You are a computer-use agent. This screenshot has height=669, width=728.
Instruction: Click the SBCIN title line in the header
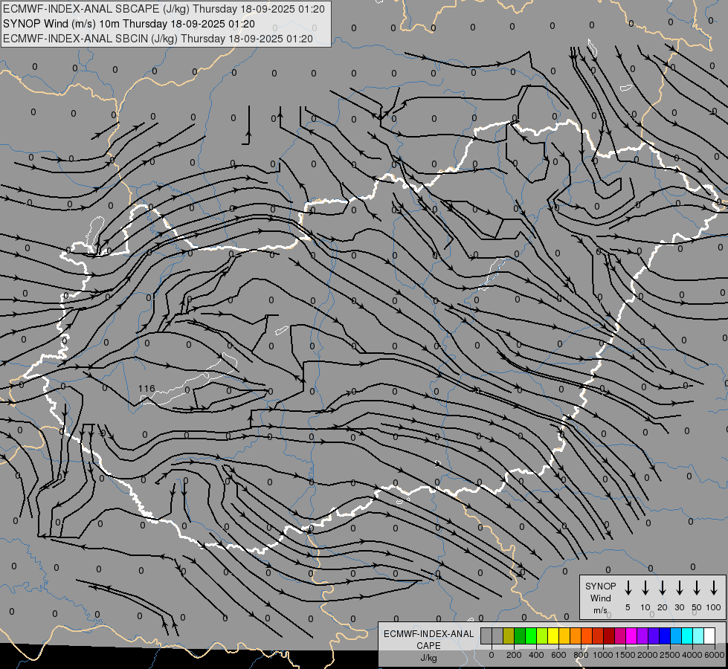(x=158, y=39)
